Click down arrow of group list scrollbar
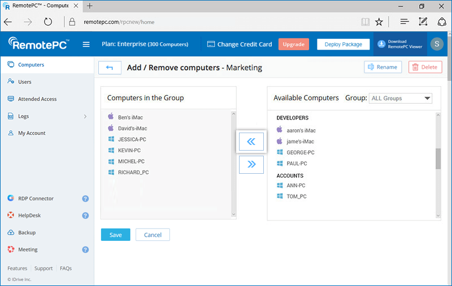Viewport: 452px width, 286px height. (233, 214)
